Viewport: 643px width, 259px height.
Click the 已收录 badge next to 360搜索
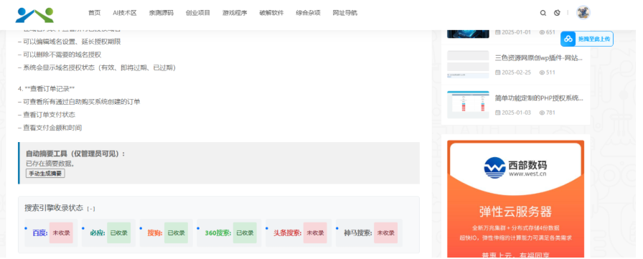[x=245, y=233]
